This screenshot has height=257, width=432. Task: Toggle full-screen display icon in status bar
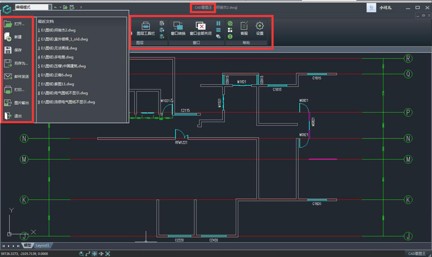click(x=108, y=254)
